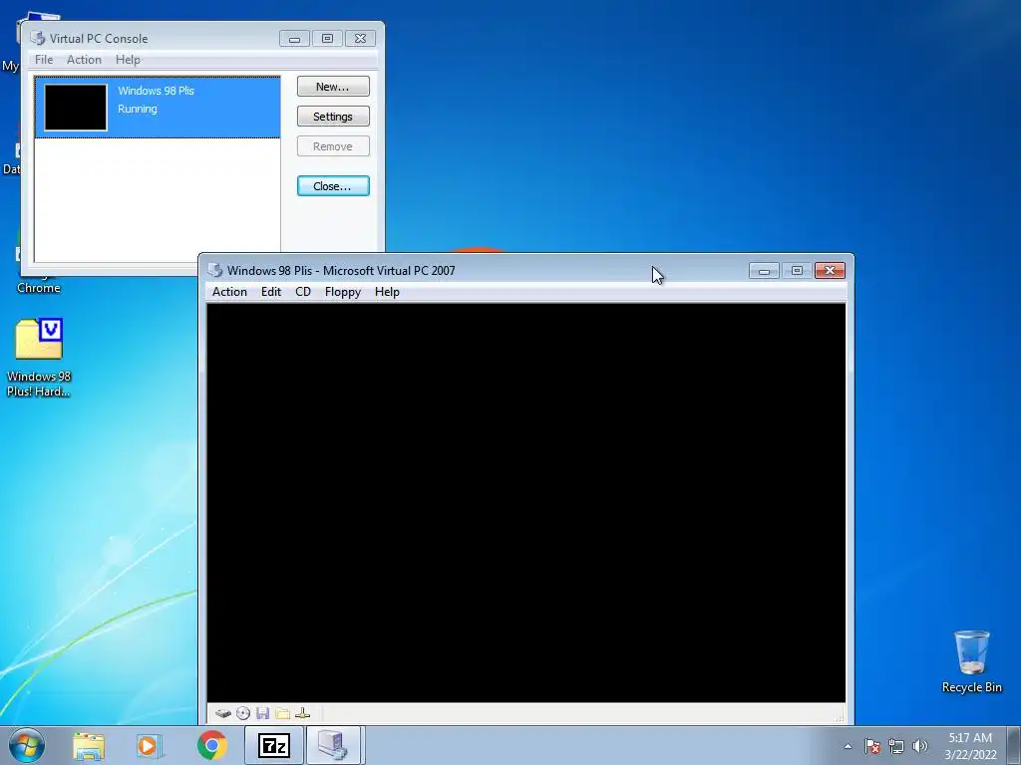This screenshot has width=1021, height=765.
Task: Click the Windows 98 Plis window title icon
Action: tap(215, 270)
